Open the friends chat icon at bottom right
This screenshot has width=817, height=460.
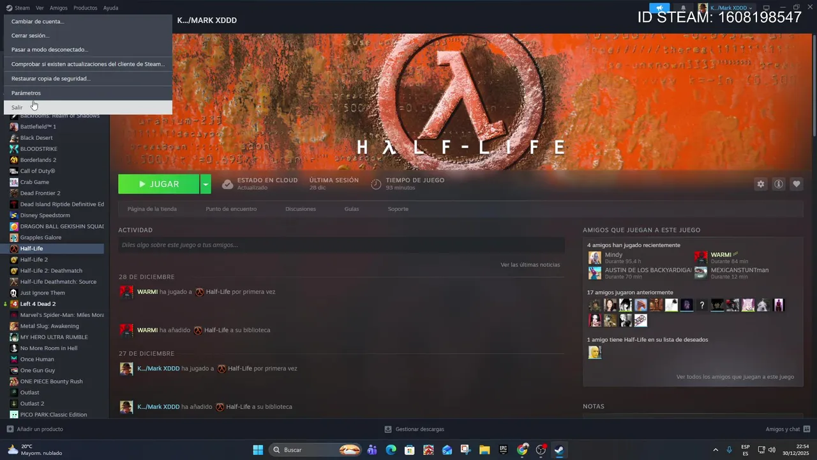click(x=807, y=429)
